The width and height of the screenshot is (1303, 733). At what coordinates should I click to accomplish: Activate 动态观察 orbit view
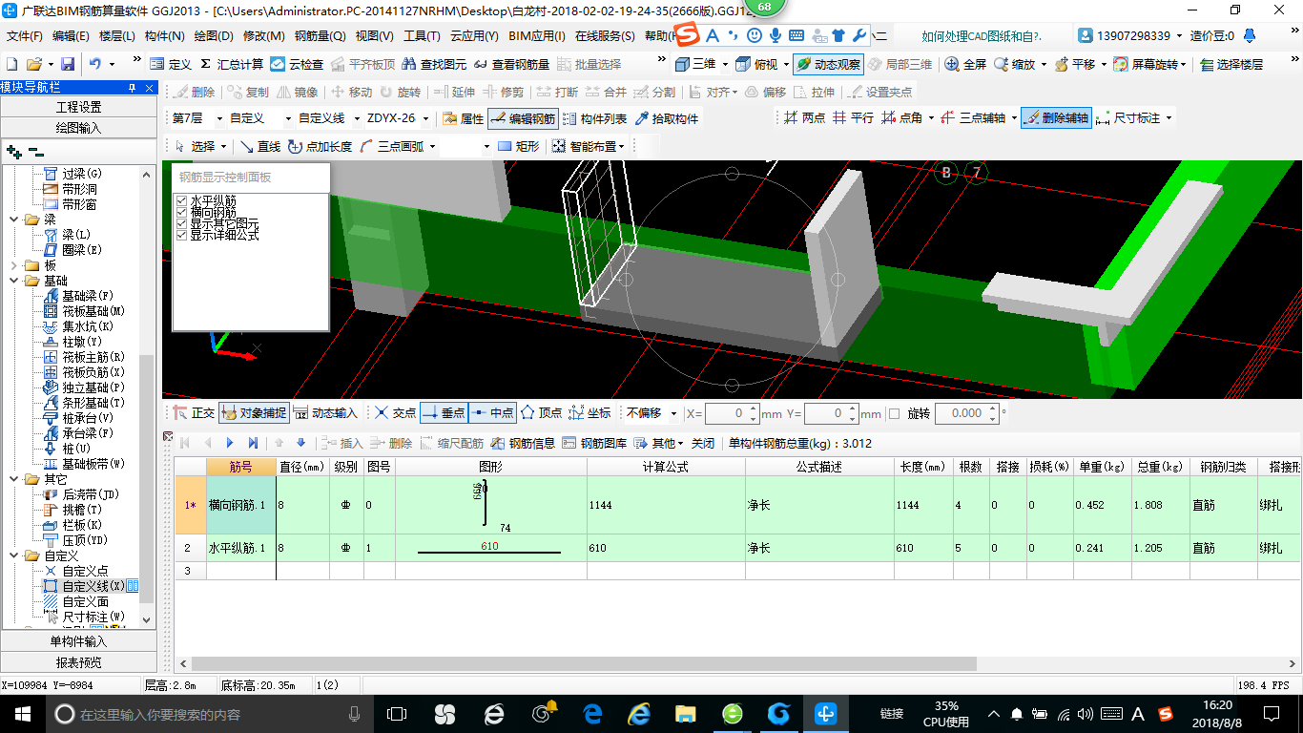pyautogui.click(x=828, y=64)
